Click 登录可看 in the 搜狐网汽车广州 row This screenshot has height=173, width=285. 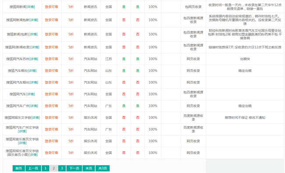[51, 106]
